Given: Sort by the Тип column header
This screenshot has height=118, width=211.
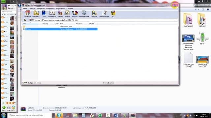Looking at the screenshot, I should click(x=62, y=24).
